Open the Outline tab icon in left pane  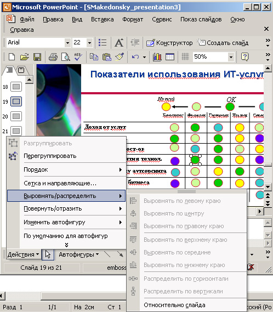[9, 70]
